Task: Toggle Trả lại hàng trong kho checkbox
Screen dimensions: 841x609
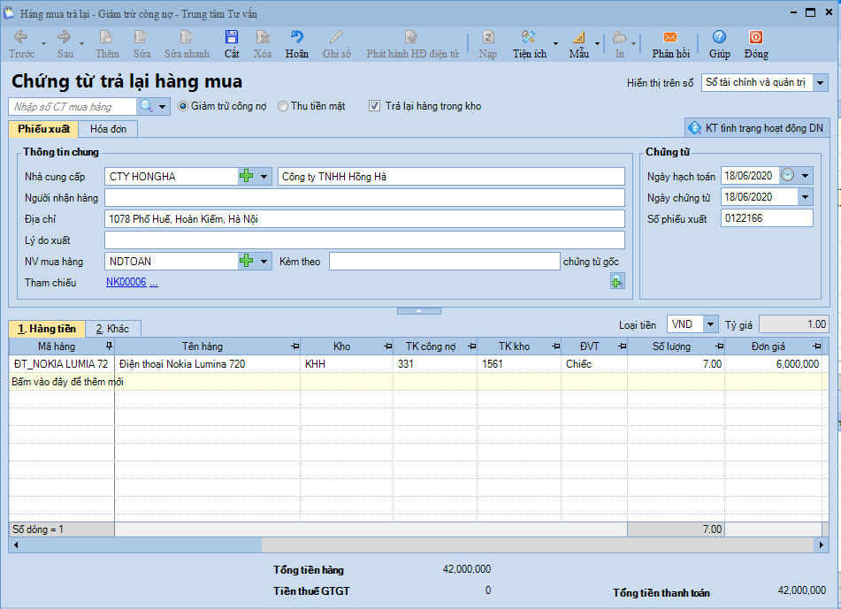Action: point(374,106)
